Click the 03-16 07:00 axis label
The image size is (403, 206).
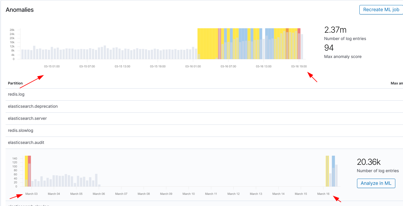coord(228,67)
